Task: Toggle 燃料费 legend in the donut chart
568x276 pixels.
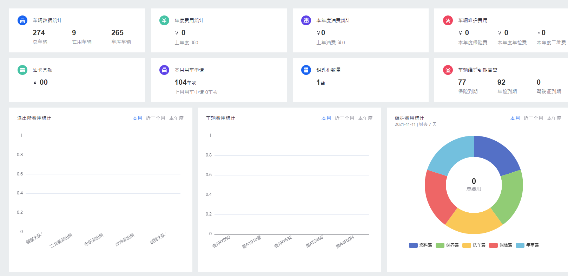Action: (x=421, y=245)
